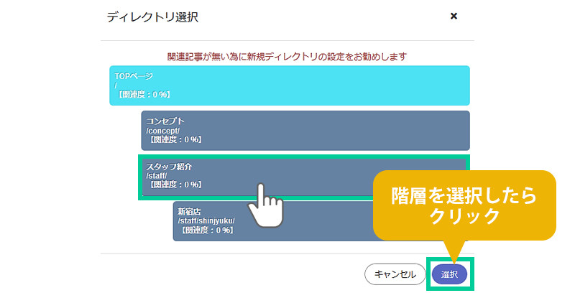
Task: Confirm with the 選択 button
Action: (x=450, y=274)
